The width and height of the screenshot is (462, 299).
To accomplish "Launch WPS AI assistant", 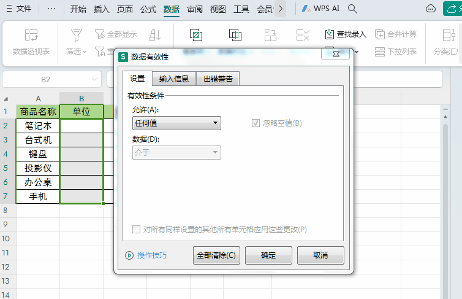I will coord(320,9).
